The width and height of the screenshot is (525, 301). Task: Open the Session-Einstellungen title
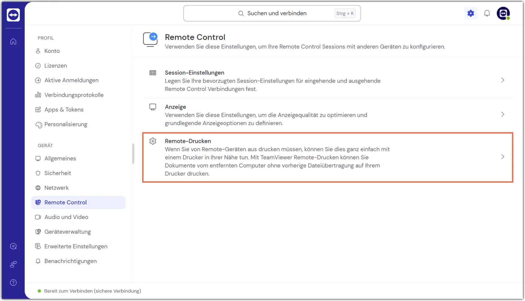(194, 73)
